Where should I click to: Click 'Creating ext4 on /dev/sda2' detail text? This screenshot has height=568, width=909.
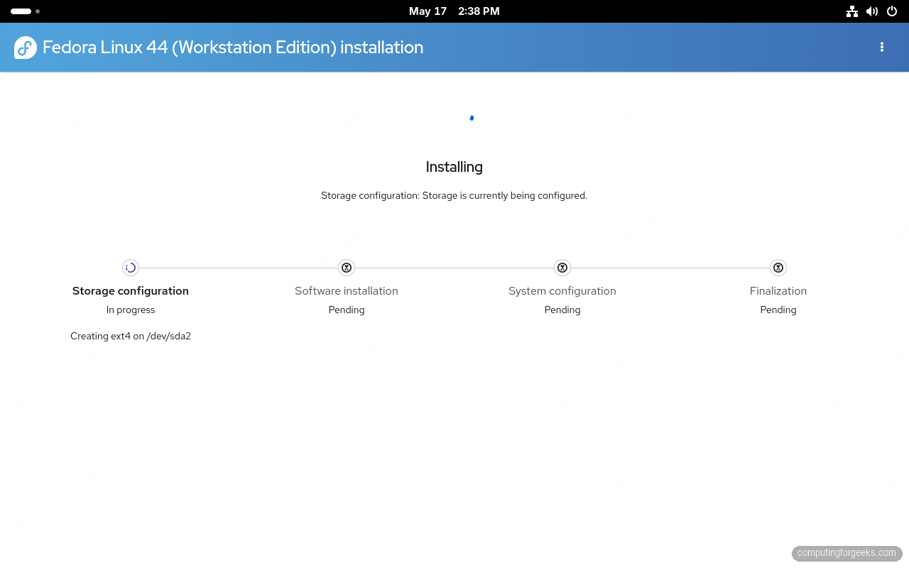coord(131,337)
